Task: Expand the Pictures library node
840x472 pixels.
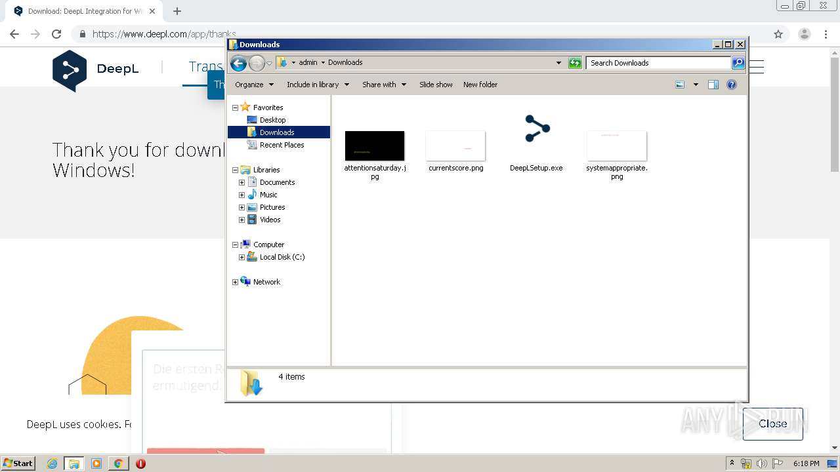Action: 241,207
